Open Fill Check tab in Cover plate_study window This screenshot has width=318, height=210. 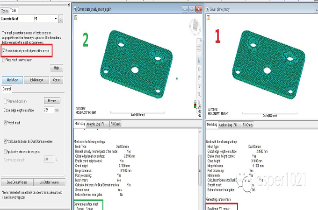click(x=248, y=125)
